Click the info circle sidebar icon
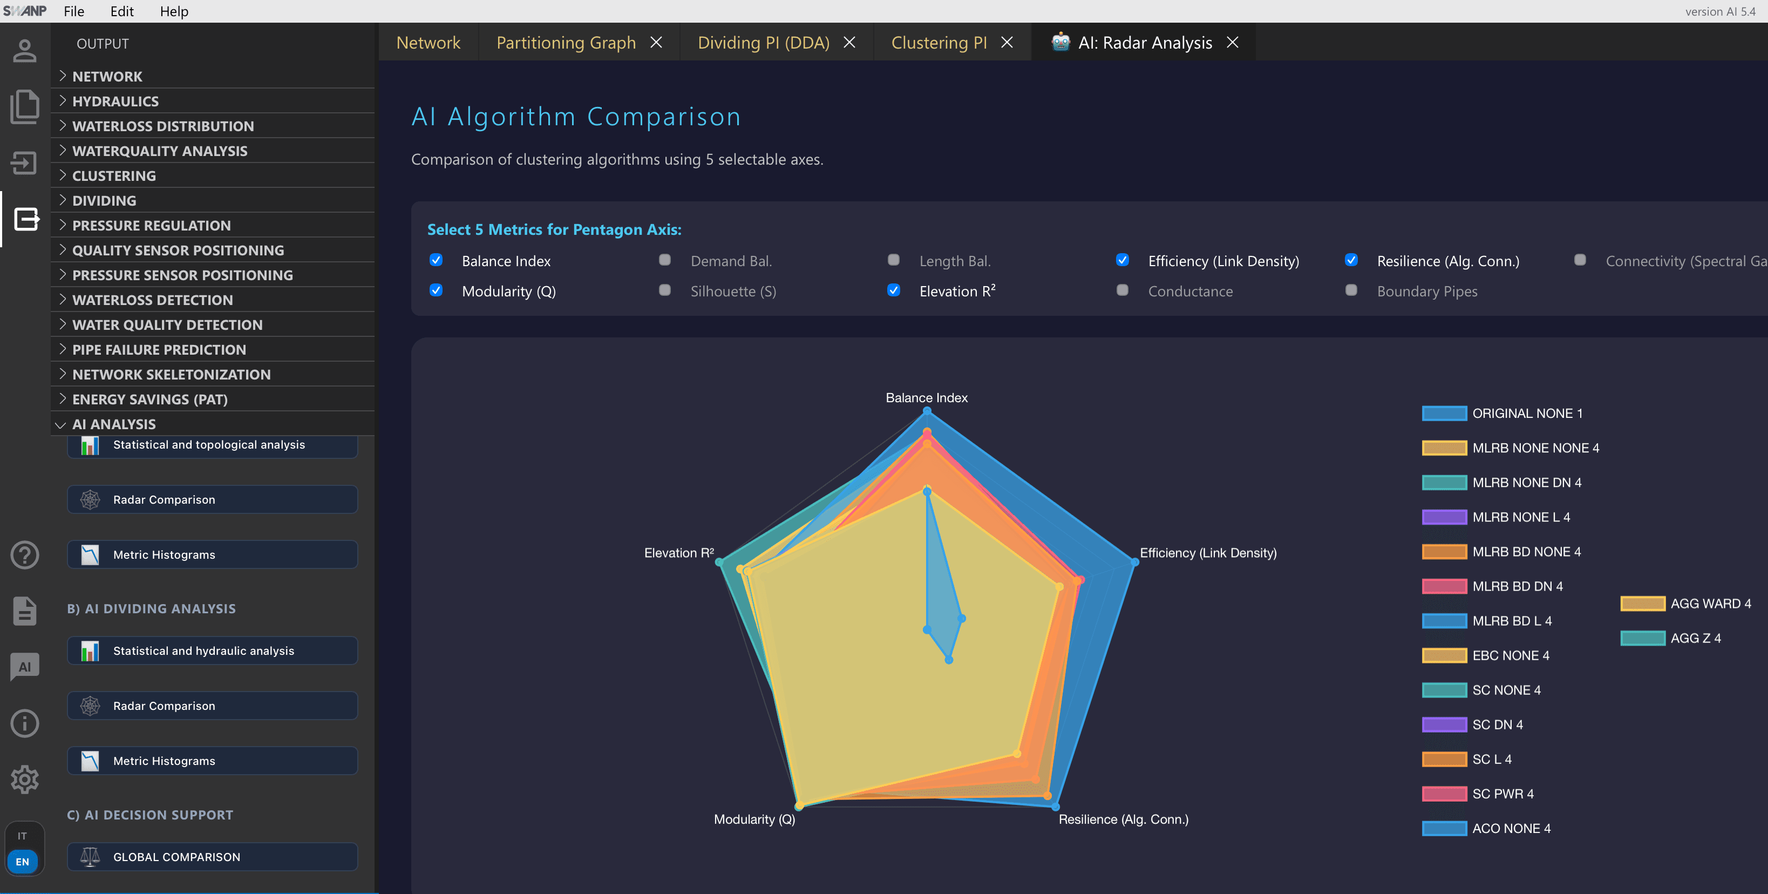Screen dimensions: 1768x894 25,723
